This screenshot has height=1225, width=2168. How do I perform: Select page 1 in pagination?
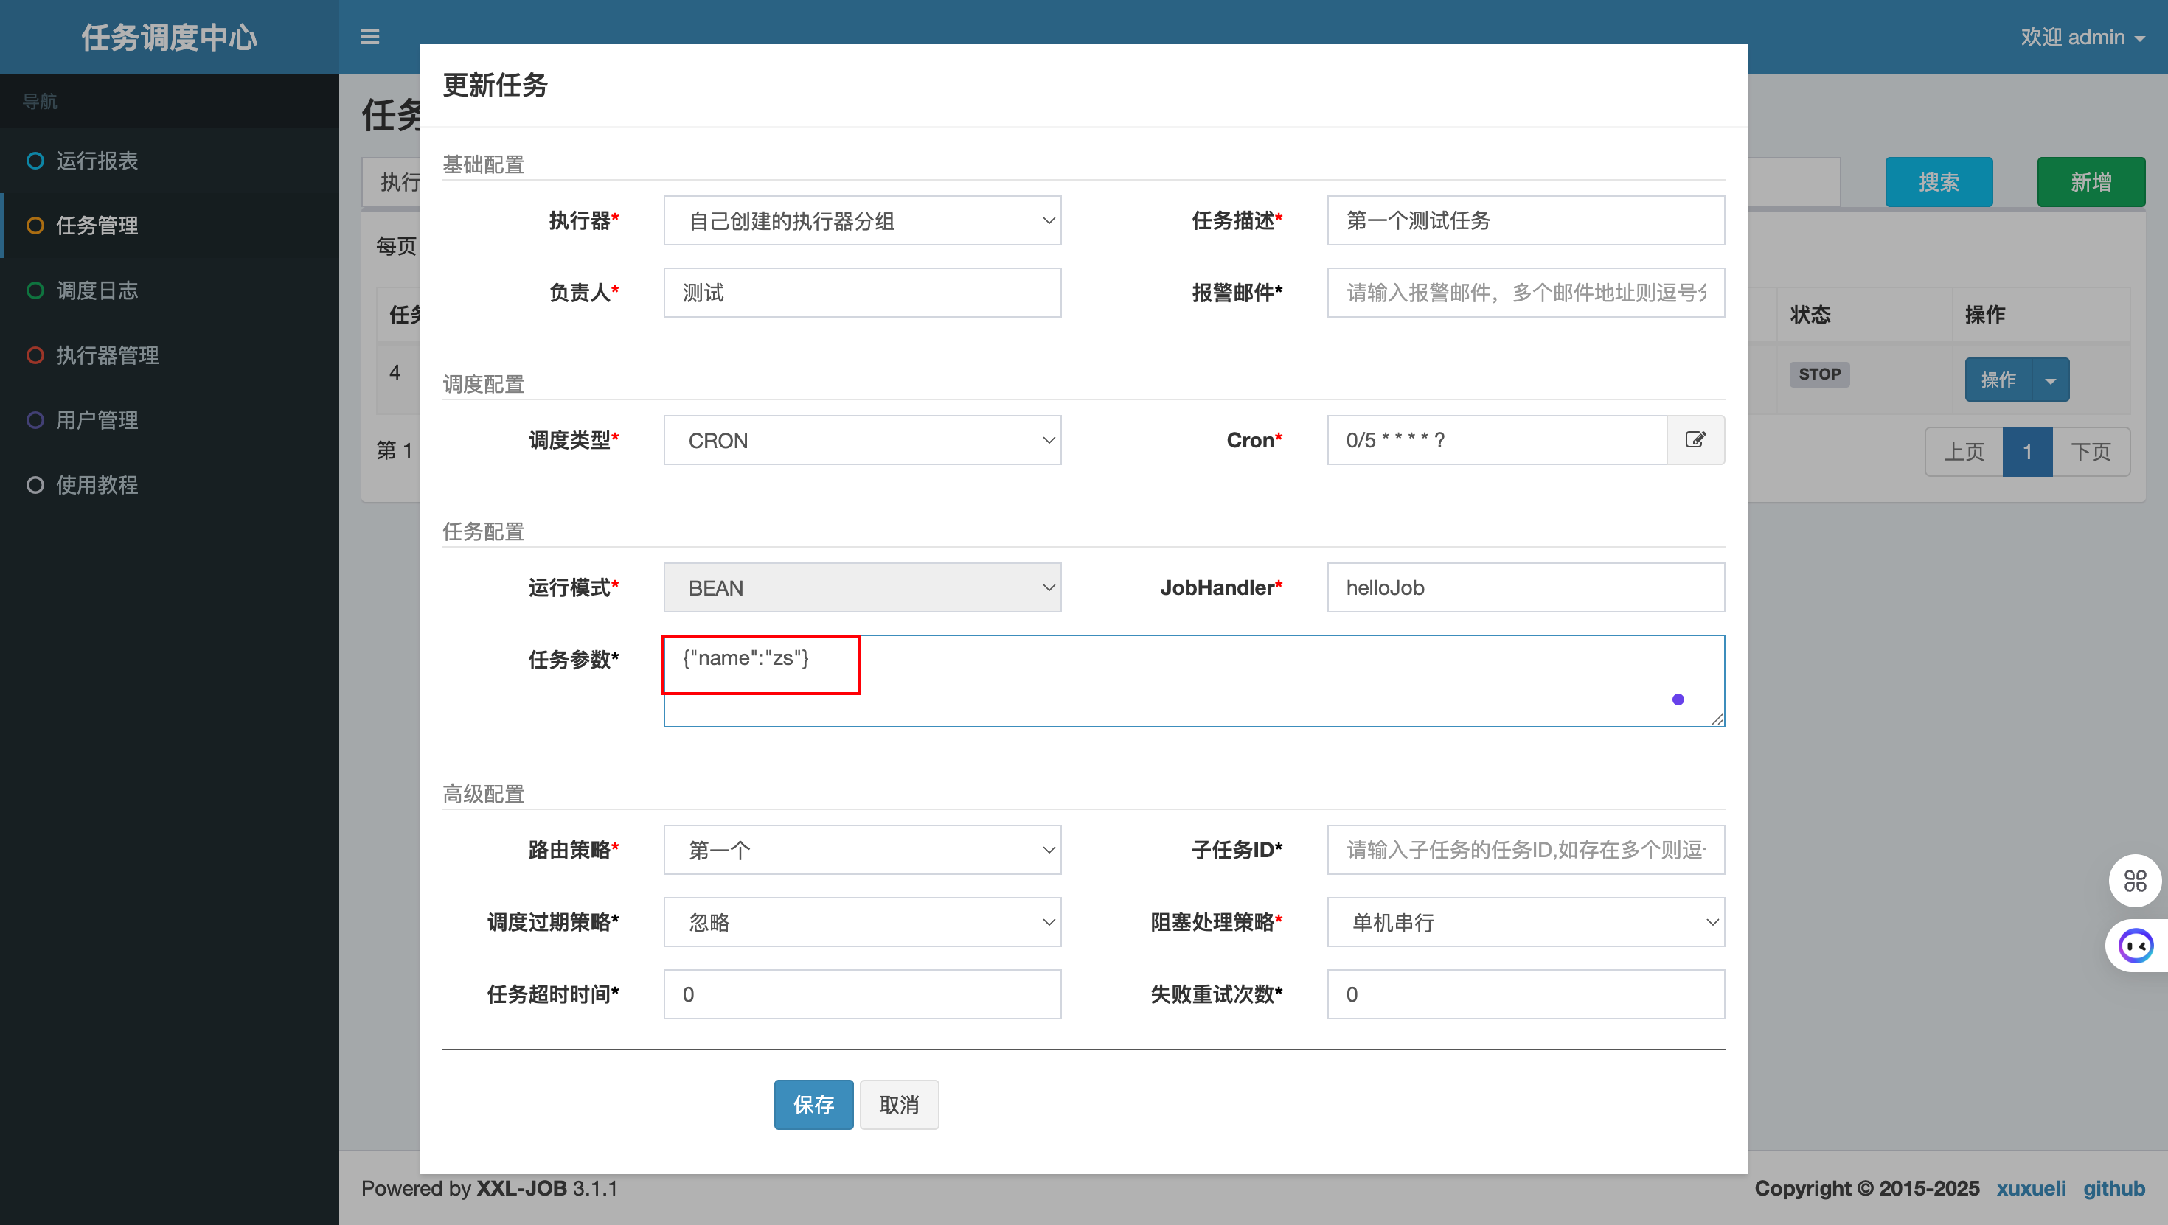tap(2027, 452)
